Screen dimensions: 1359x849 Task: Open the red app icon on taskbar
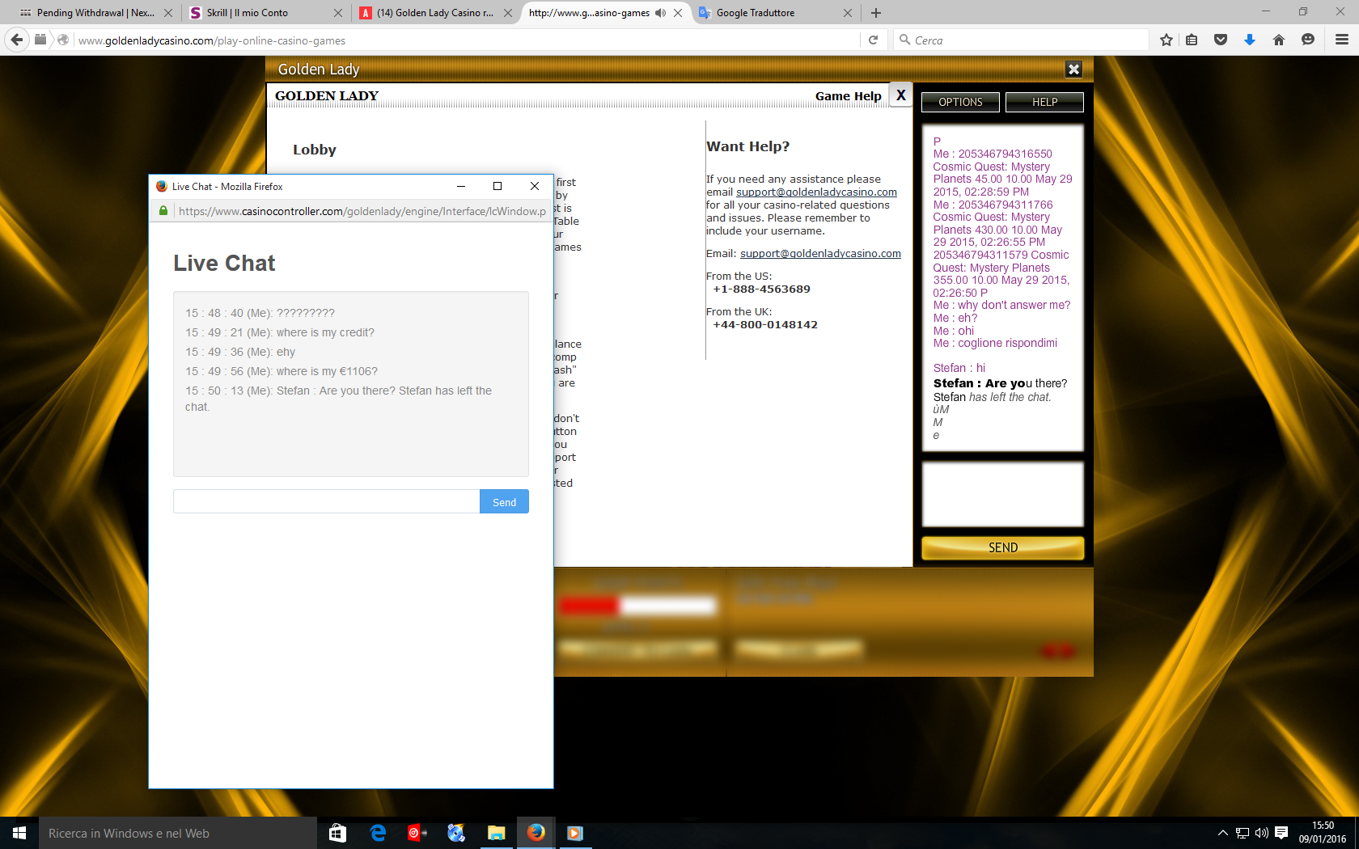tap(417, 833)
